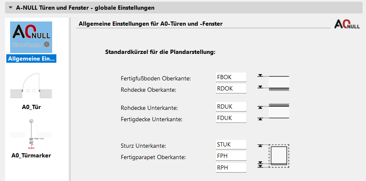Select the Allgemeine Einstellungen A0 NULL icon

coord(31,37)
